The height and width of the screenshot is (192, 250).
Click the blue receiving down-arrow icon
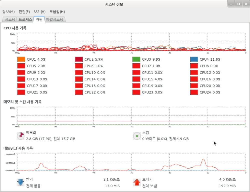click(x=20, y=182)
